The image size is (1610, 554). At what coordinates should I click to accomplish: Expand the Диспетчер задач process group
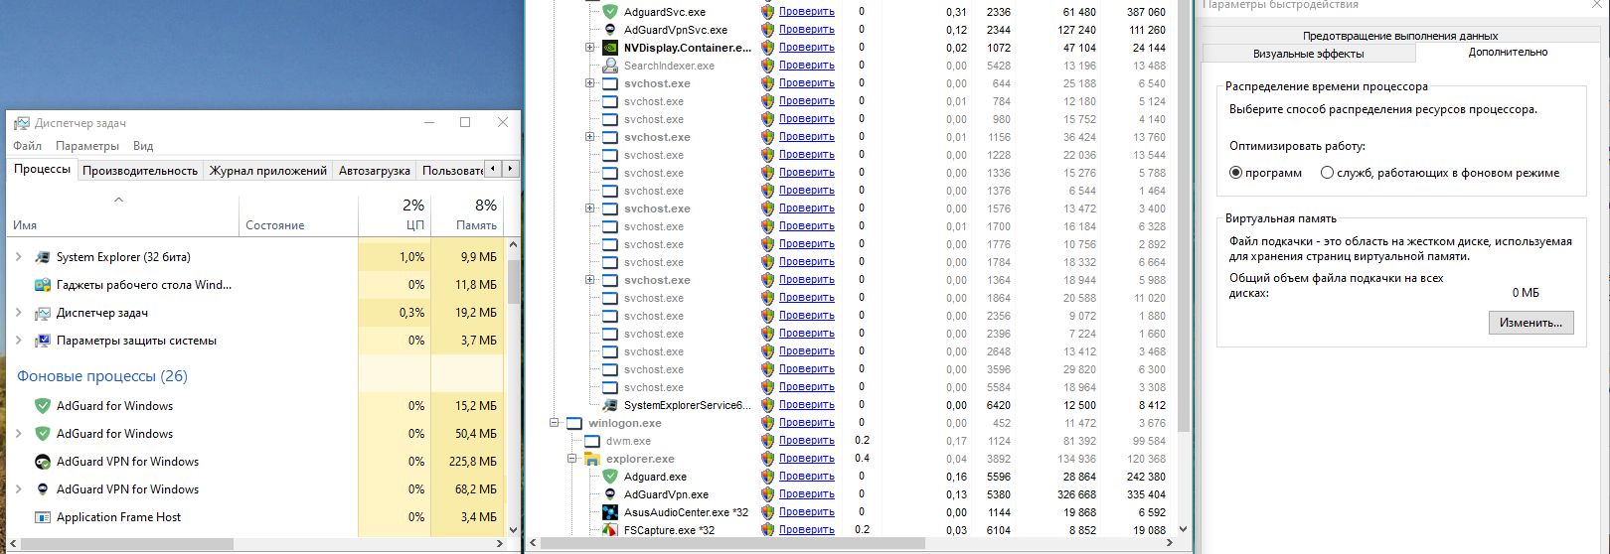[18, 313]
